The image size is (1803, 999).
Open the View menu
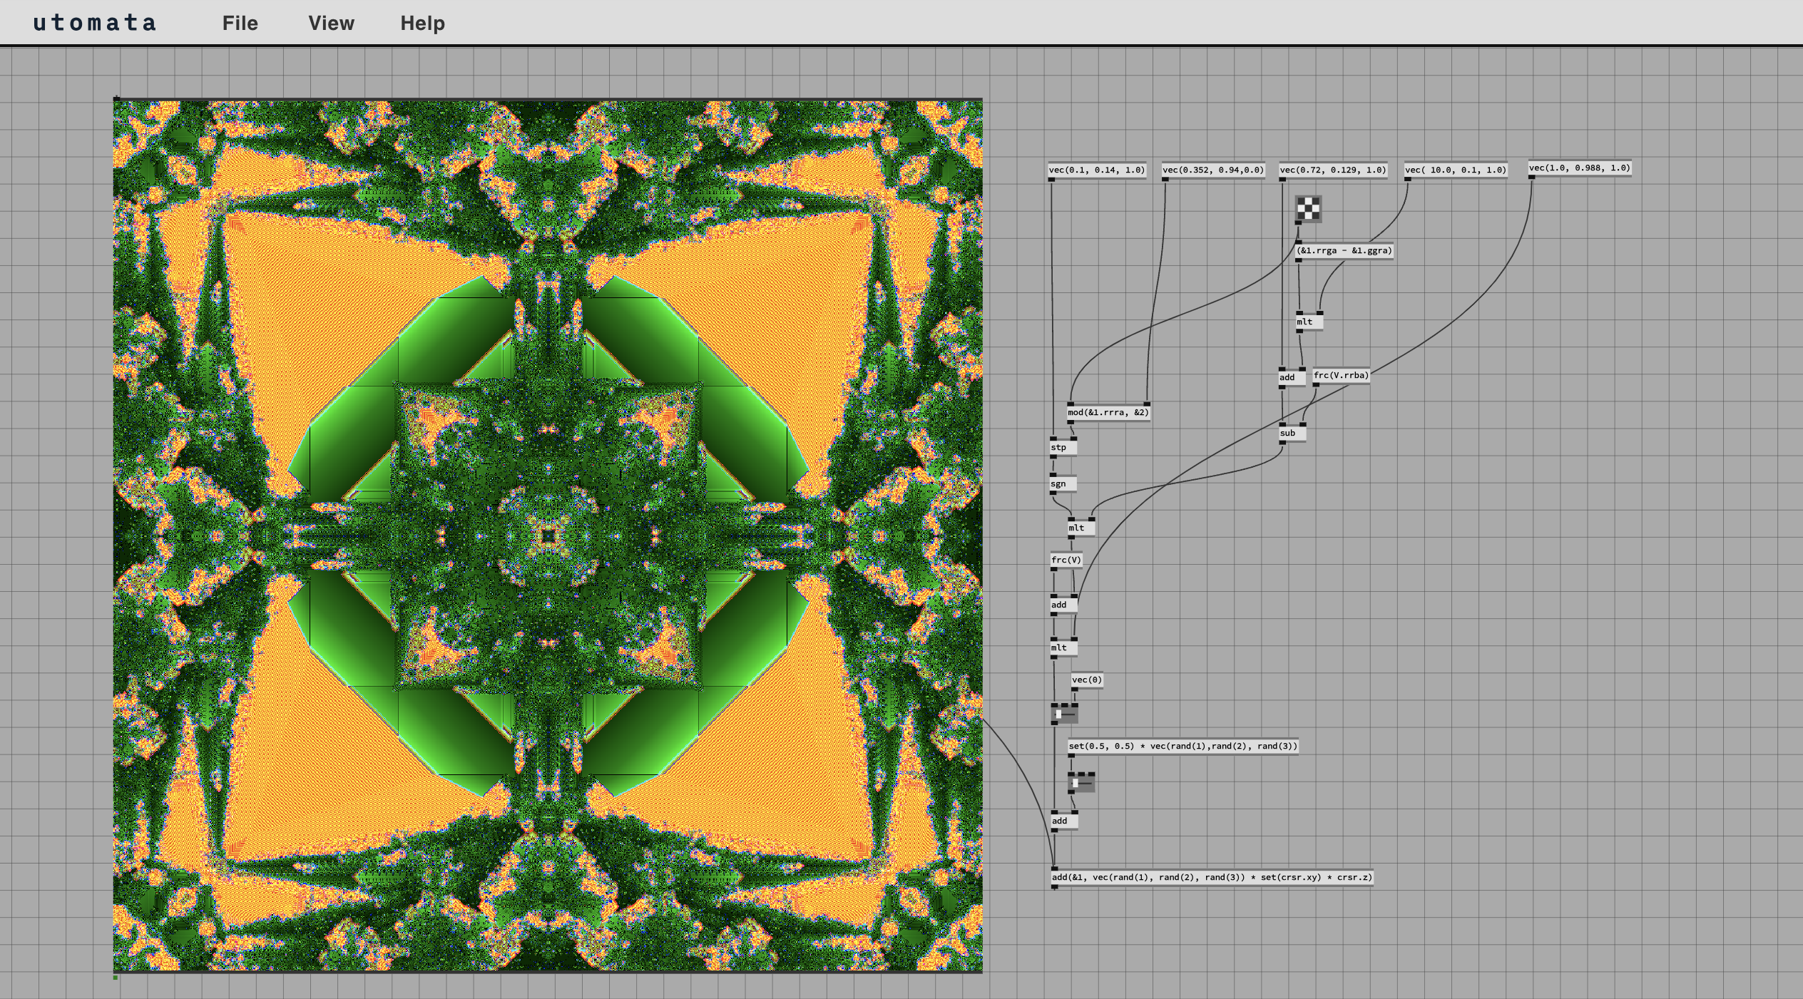click(x=331, y=23)
